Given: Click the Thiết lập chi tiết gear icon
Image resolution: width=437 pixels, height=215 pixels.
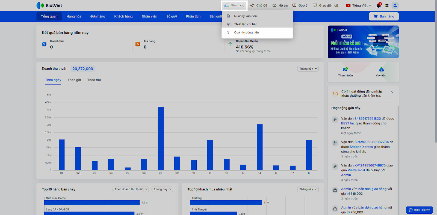Looking at the screenshot, I should [x=229, y=24].
